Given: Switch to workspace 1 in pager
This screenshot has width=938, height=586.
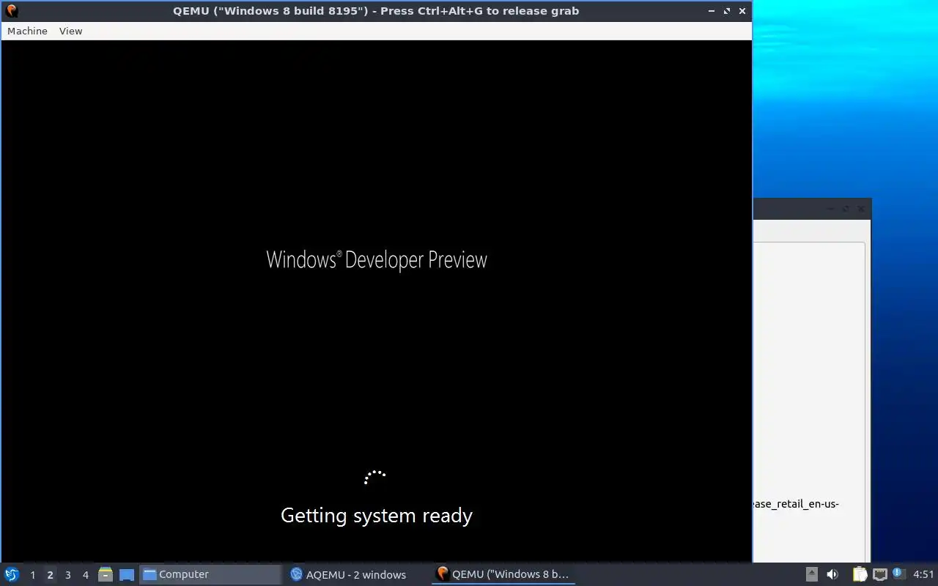Looking at the screenshot, I should coord(32,575).
